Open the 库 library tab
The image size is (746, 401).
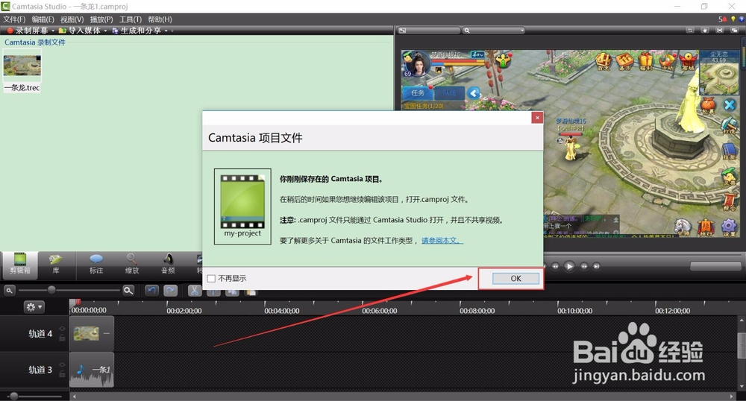pyautogui.click(x=56, y=264)
